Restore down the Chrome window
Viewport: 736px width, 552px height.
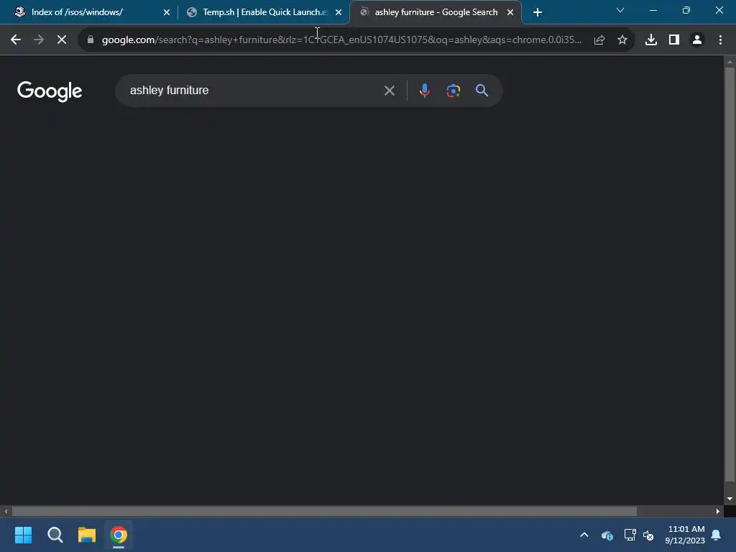click(x=686, y=10)
